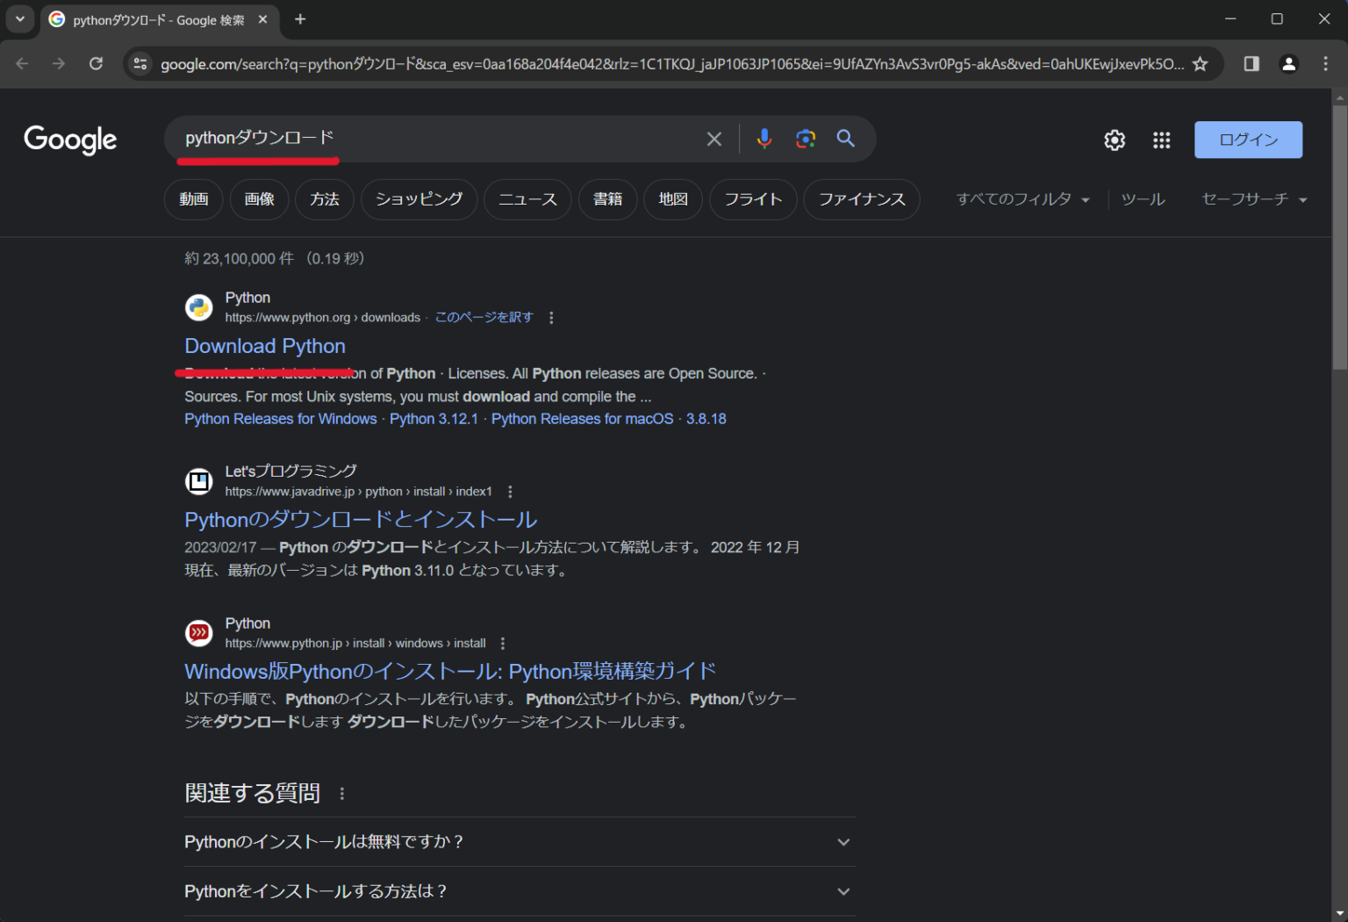The image size is (1348, 922).
Task: Open Windows版Pythonのインストール result
Action: [x=450, y=672]
